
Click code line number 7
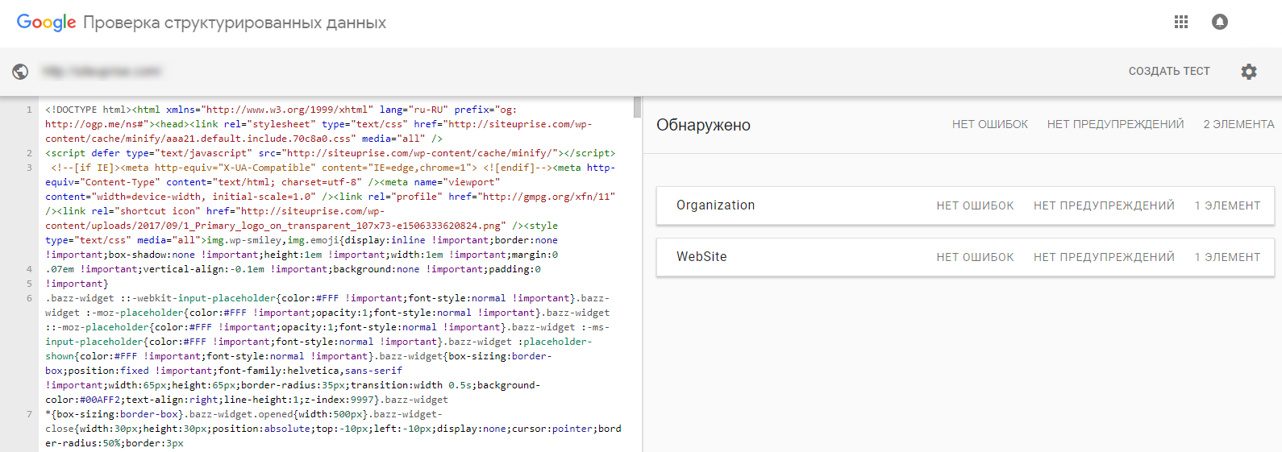coord(29,414)
